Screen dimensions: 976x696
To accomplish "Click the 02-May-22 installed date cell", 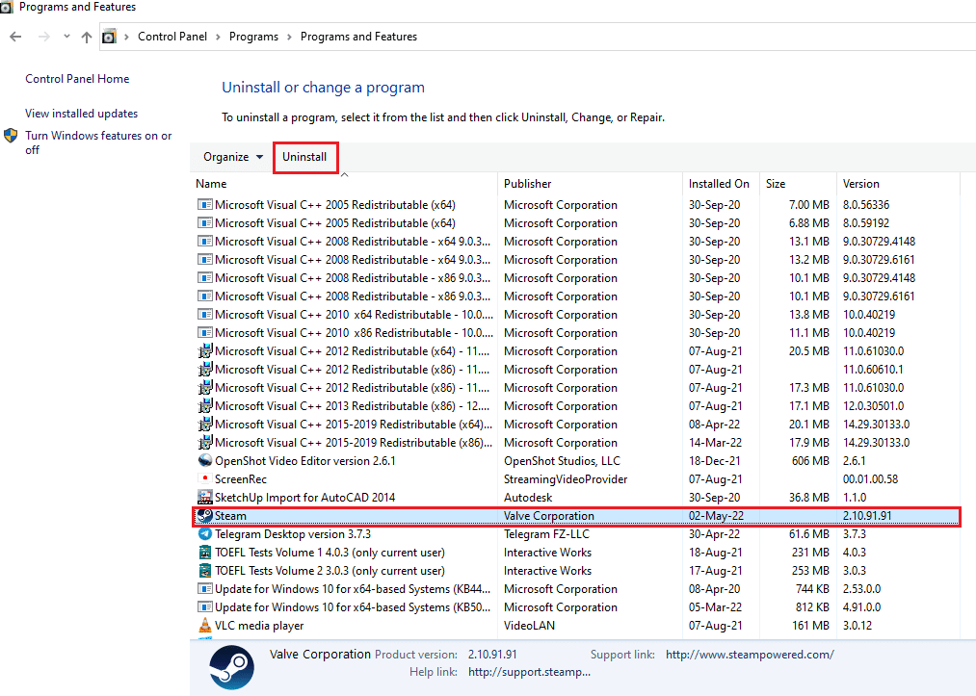I will tap(716, 516).
